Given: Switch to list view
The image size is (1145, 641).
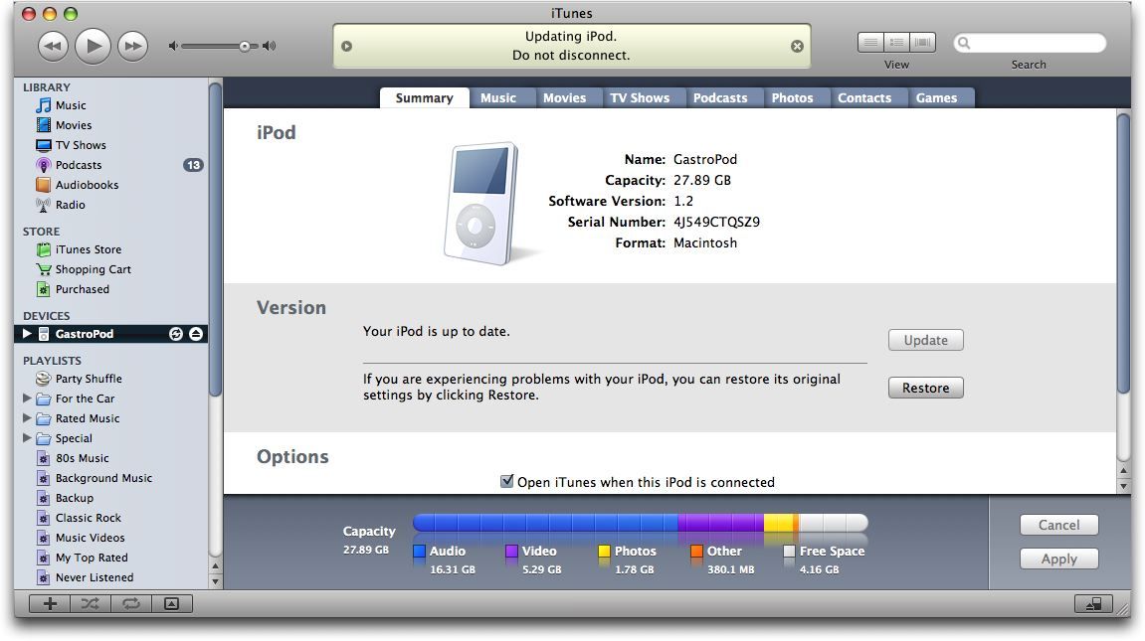Looking at the screenshot, I should (870, 43).
